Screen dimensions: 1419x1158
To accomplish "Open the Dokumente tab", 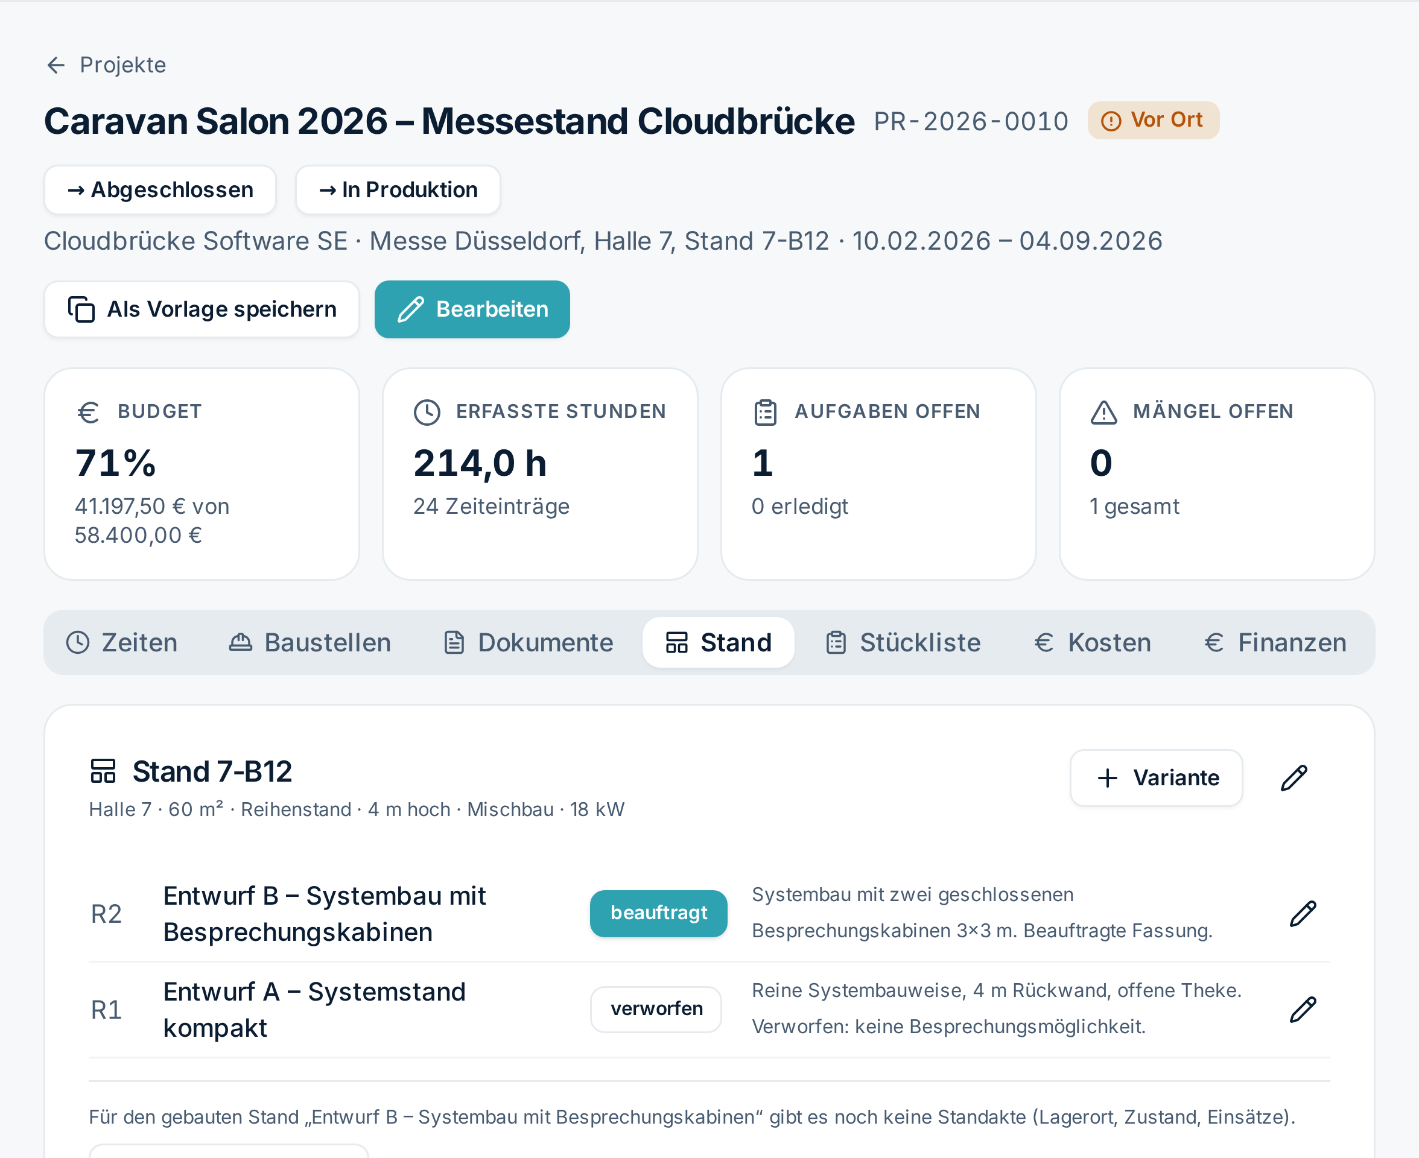I will coord(529,642).
